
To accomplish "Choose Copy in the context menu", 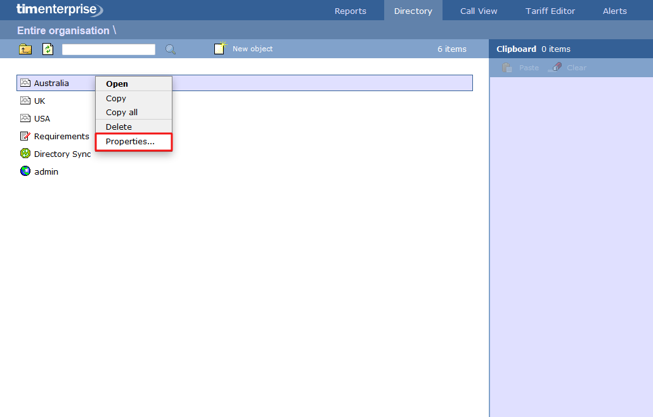I will [x=116, y=98].
